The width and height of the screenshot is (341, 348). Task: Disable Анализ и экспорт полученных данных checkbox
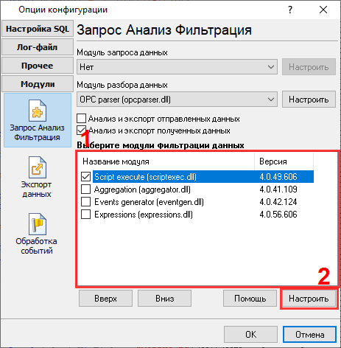click(82, 130)
